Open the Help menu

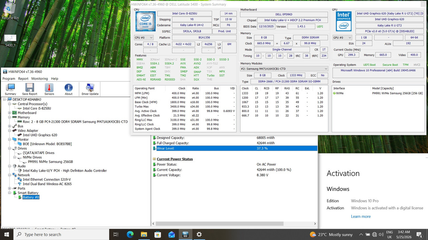[x=55, y=79]
